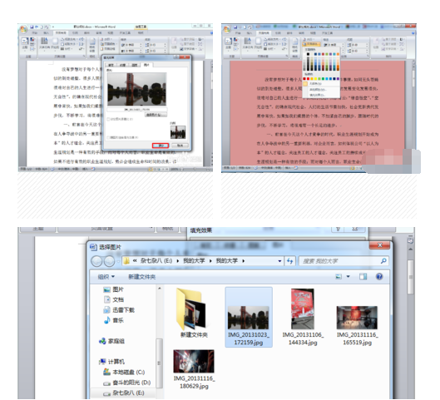This screenshot has height=400, width=440.
Task: Change the file view with the view icon
Action: [339, 277]
